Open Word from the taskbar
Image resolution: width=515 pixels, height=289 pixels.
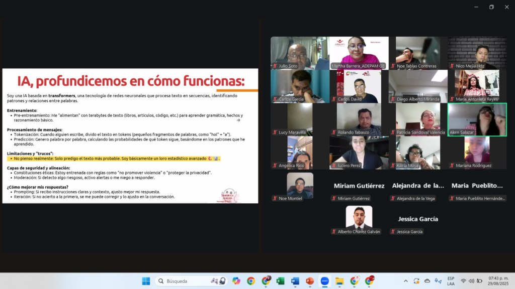[295, 281]
